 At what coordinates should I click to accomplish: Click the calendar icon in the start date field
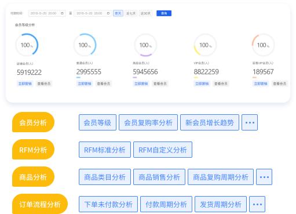click(62, 13)
